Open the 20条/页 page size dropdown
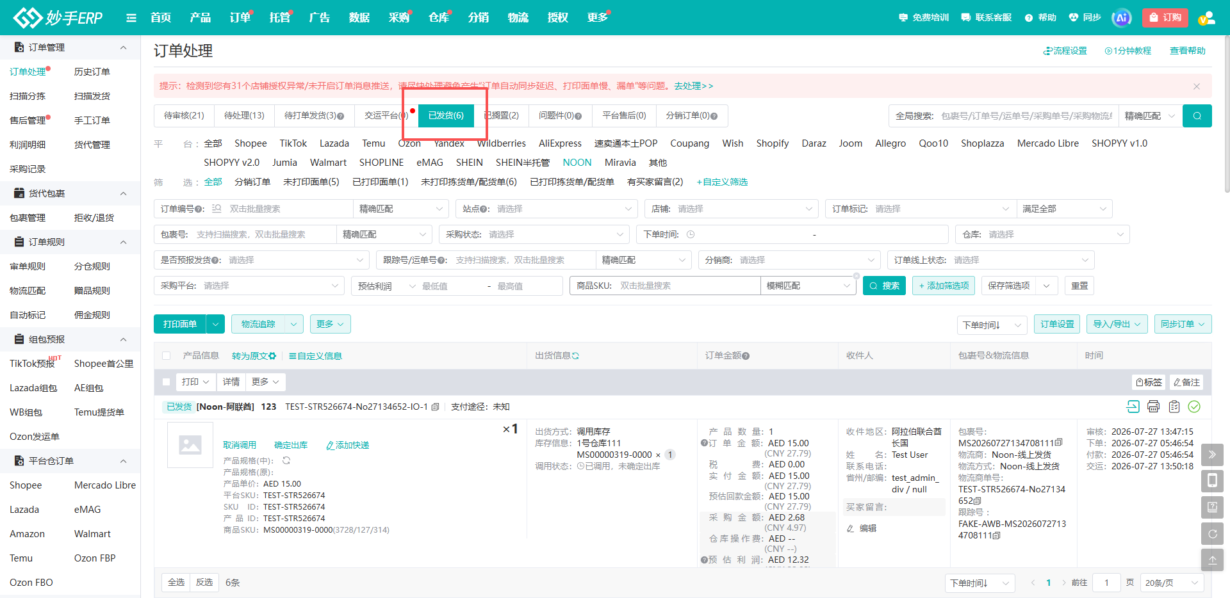Viewport: 1230px width, 598px height. tap(1172, 583)
